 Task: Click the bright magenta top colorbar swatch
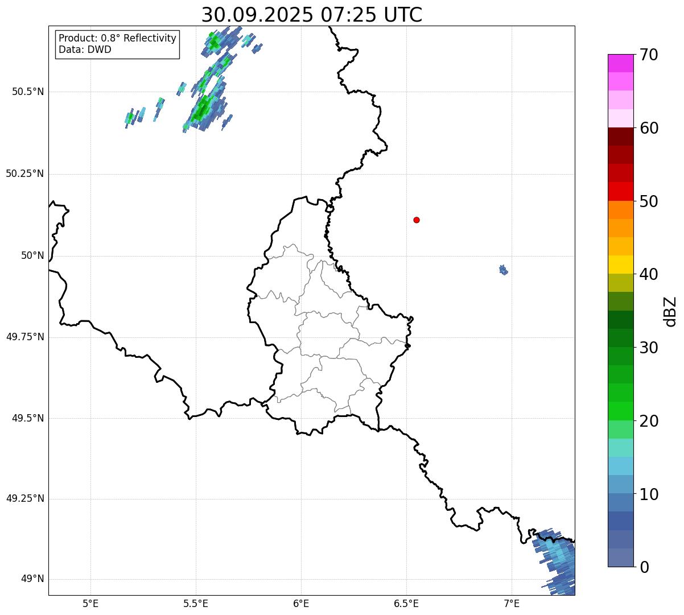coord(621,63)
